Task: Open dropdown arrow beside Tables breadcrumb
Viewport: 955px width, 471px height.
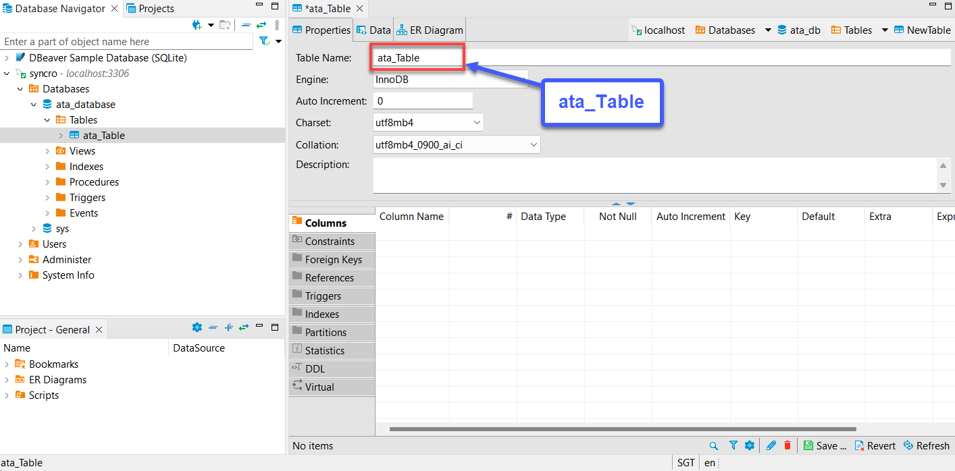Action: coord(885,30)
